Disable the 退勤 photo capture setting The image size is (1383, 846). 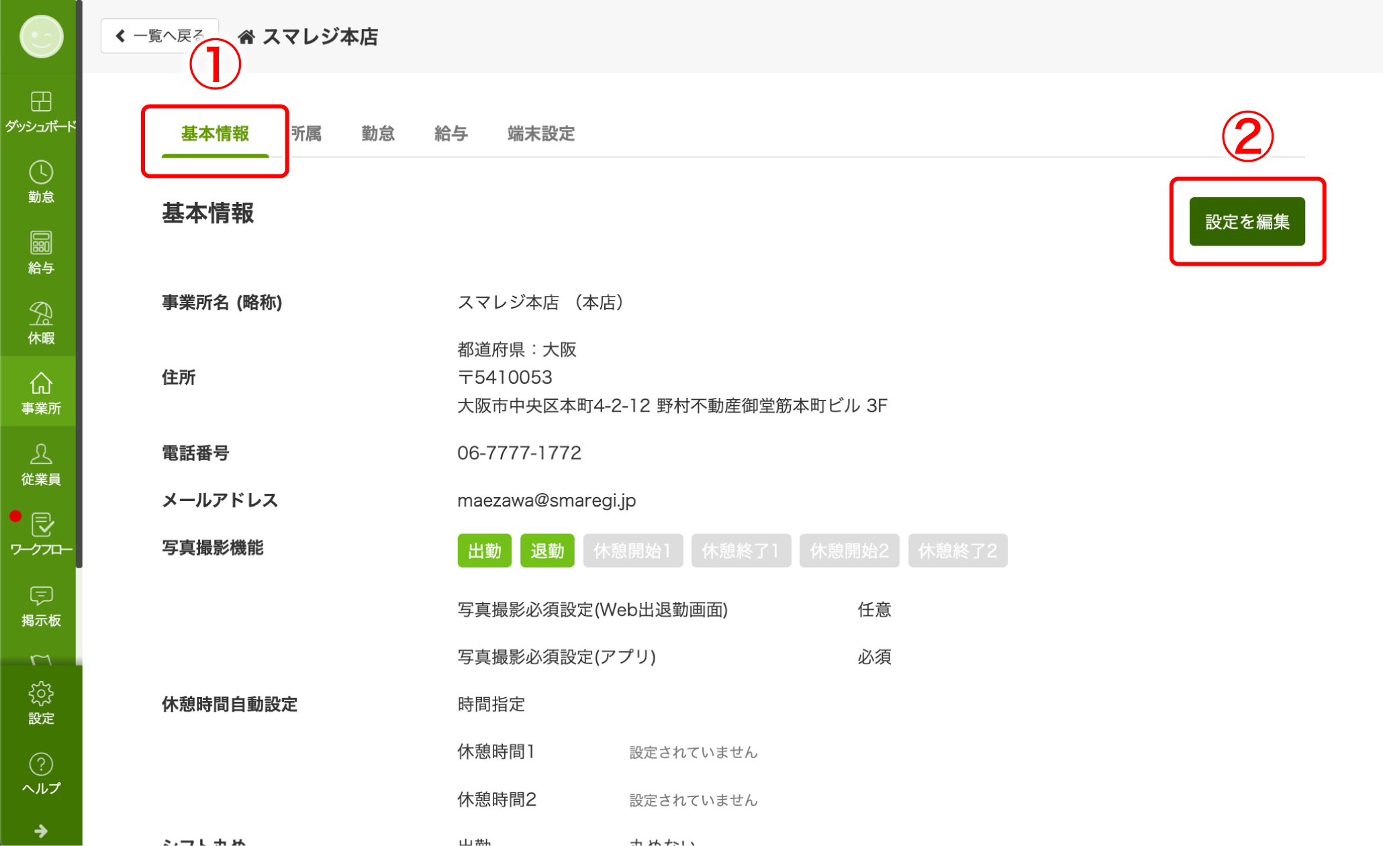547,550
